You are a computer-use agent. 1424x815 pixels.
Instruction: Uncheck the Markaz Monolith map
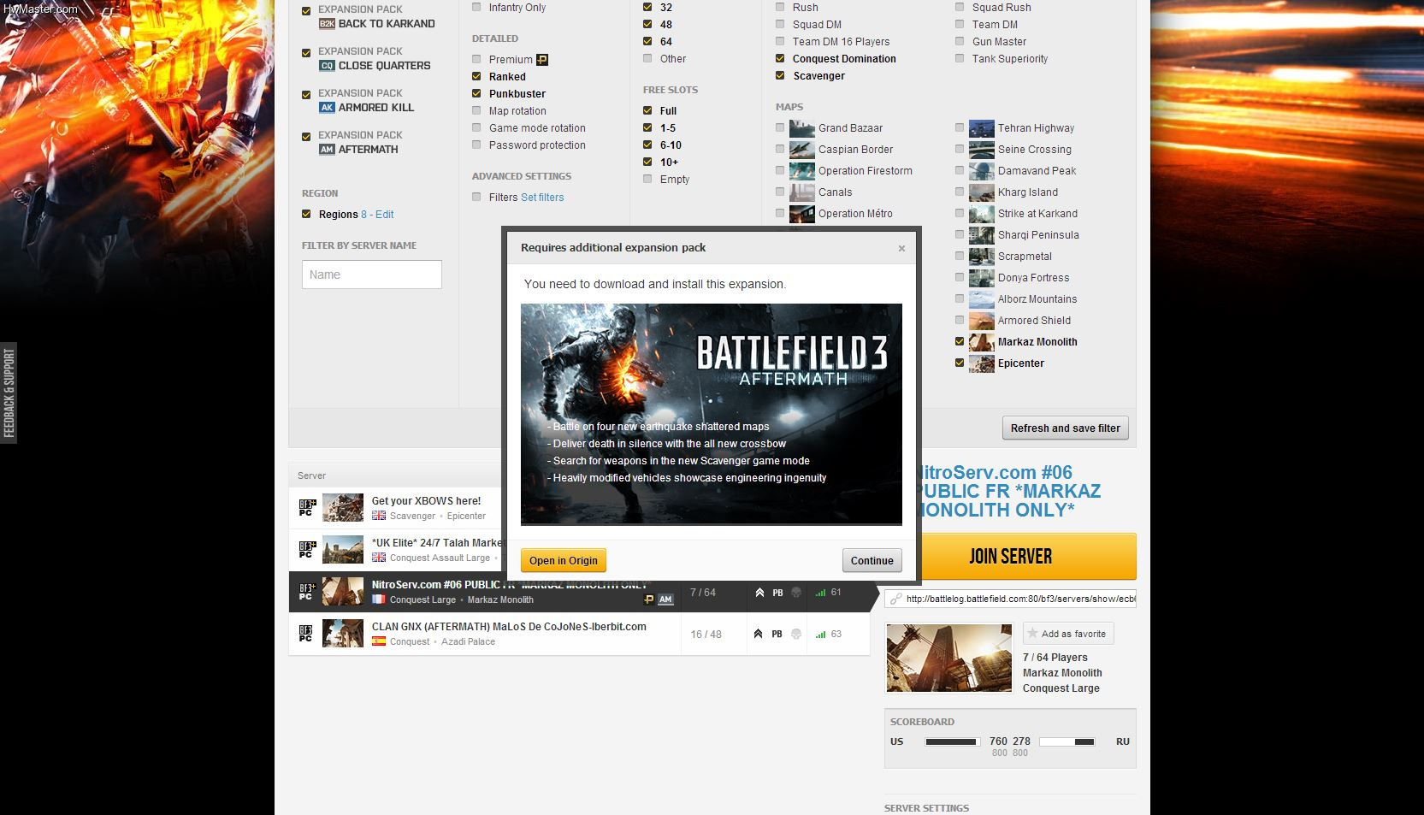pyautogui.click(x=960, y=341)
